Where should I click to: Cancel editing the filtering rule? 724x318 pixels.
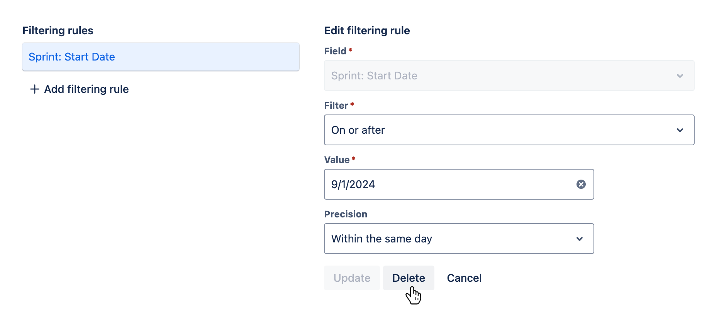(464, 278)
